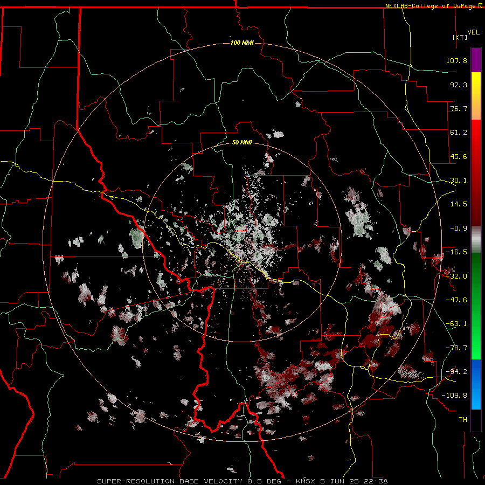Screen dimensions: 485x485
Task: Pick the gray near-zero color bar segment
Action: pyautogui.click(x=476, y=240)
